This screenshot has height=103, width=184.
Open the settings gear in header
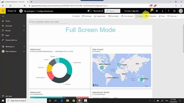click(x=157, y=11)
